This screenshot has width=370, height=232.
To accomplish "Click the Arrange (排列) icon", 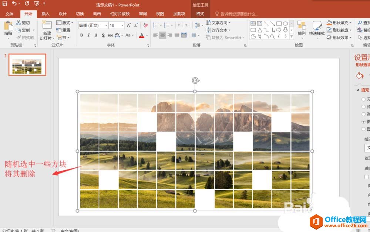I will [301, 25].
